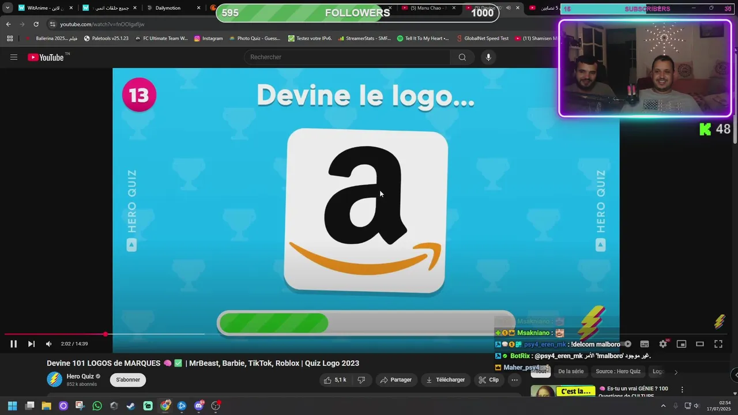Focus the Rechercher search field
The height and width of the screenshot is (415, 738).
pos(348,57)
